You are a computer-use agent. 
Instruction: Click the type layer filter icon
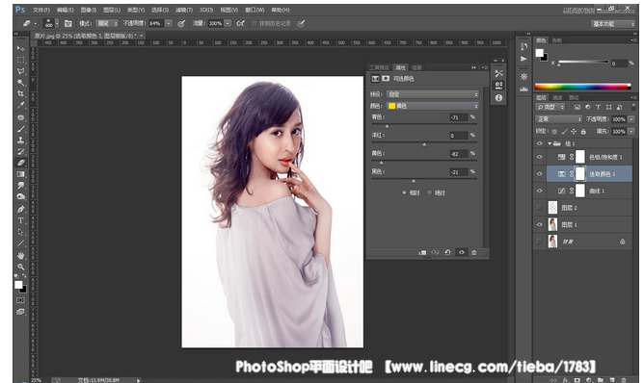point(598,107)
